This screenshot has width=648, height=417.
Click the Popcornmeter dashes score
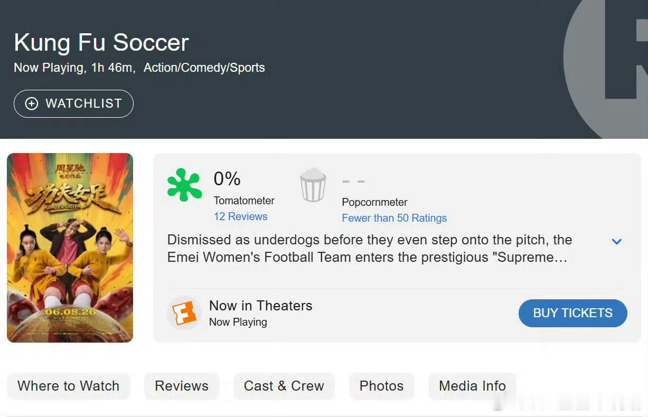point(354,181)
